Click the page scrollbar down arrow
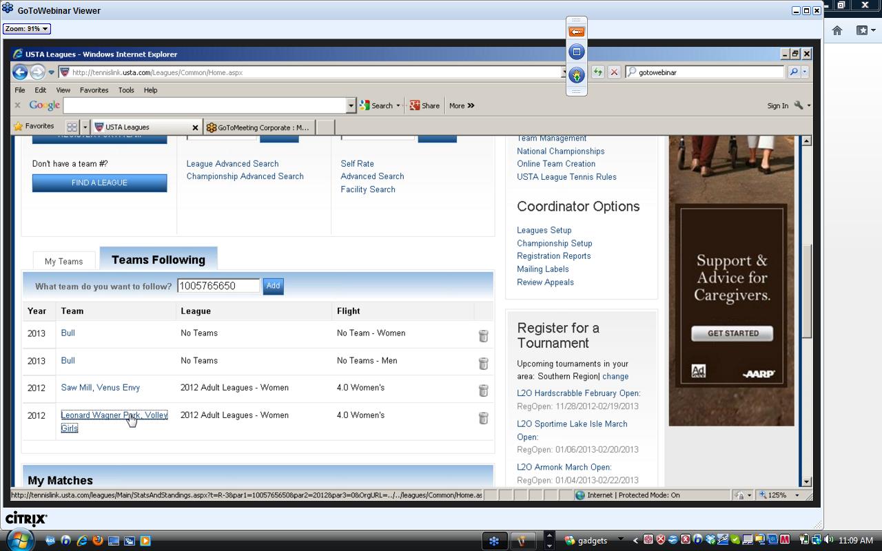 click(806, 481)
